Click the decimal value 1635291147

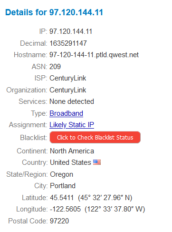tap(68, 43)
